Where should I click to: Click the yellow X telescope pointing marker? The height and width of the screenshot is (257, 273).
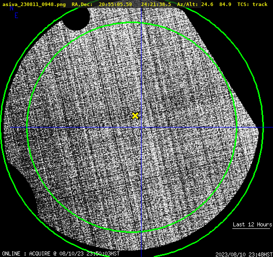(135, 116)
